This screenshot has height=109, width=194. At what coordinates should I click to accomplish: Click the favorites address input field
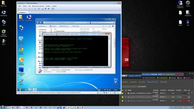click(129, 87)
